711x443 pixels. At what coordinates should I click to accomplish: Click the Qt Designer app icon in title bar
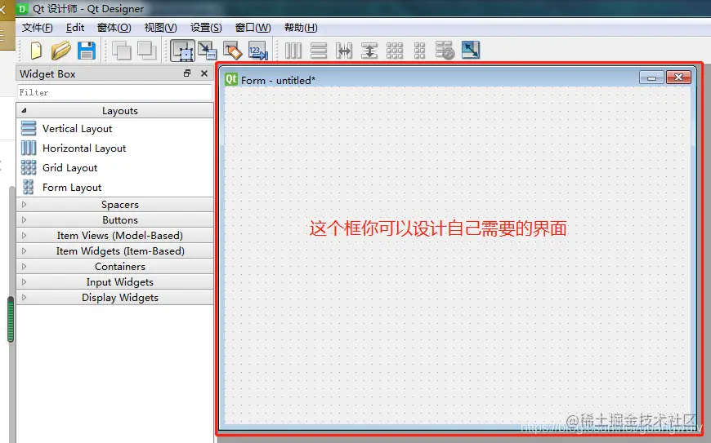(22, 9)
